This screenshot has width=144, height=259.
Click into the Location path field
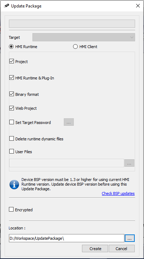67,238
